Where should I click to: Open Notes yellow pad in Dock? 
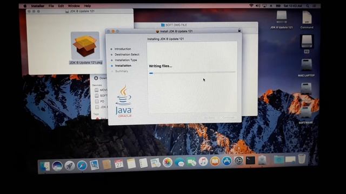pos(131,164)
